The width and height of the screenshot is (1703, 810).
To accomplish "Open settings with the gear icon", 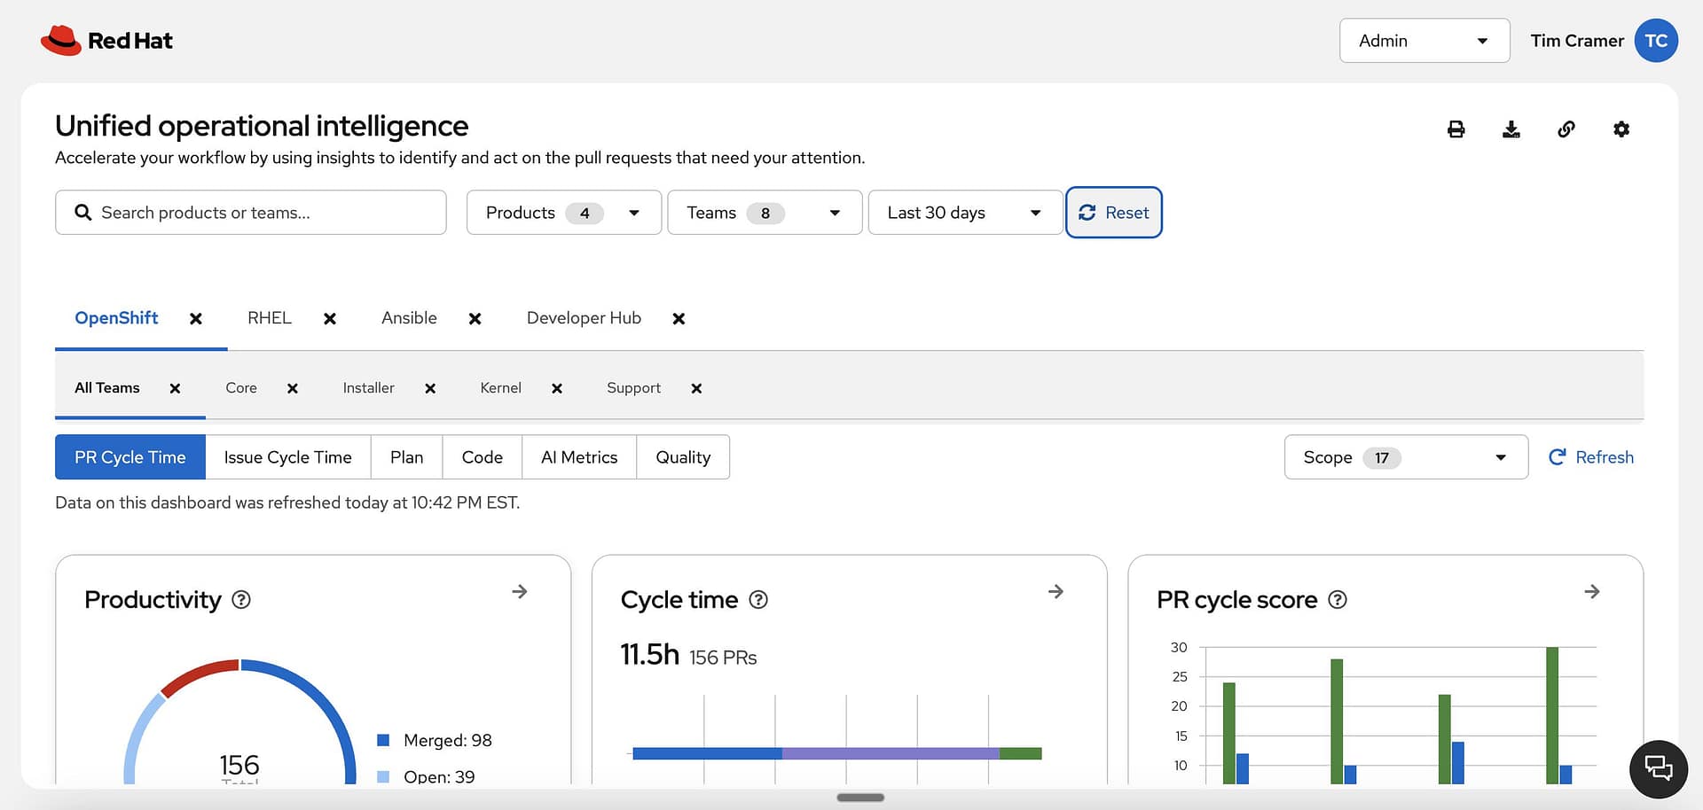I will (x=1621, y=129).
